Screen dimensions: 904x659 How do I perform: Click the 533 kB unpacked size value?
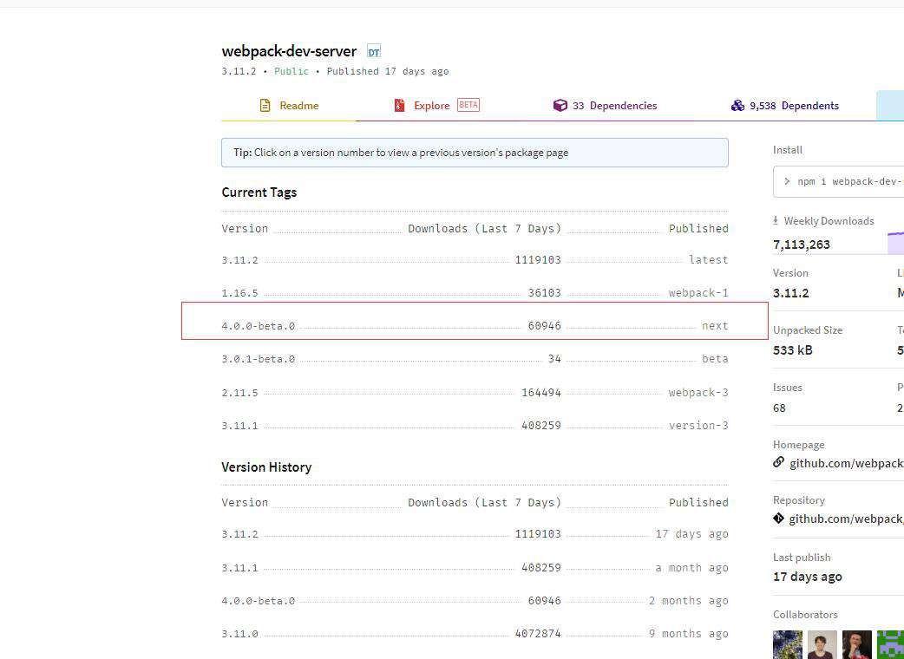point(793,350)
